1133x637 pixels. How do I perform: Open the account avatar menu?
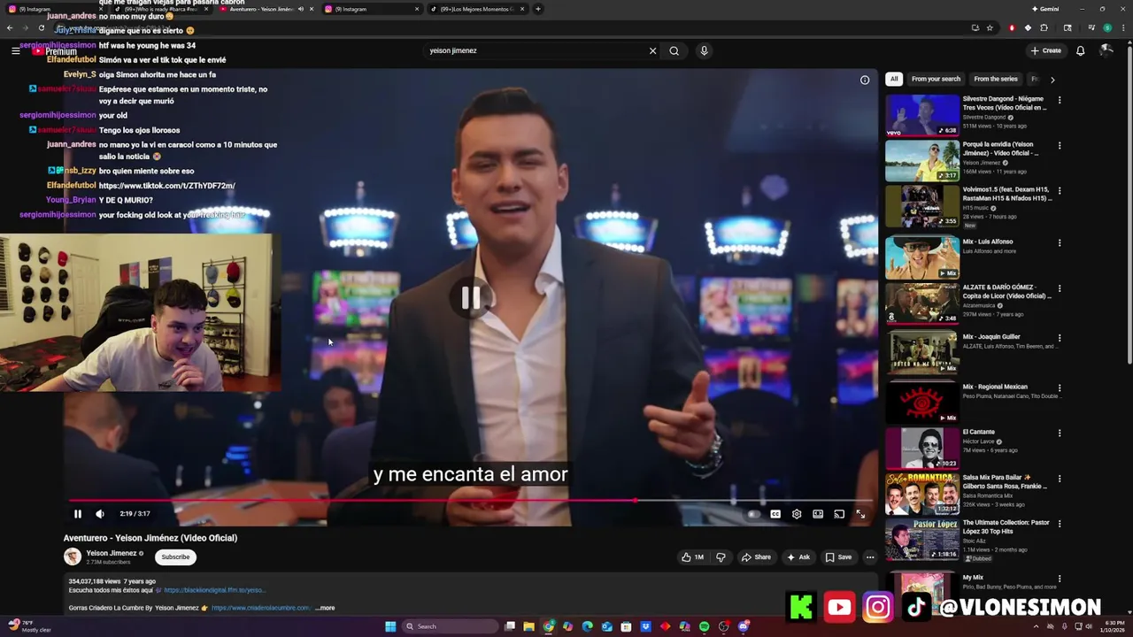point(1106,50)
